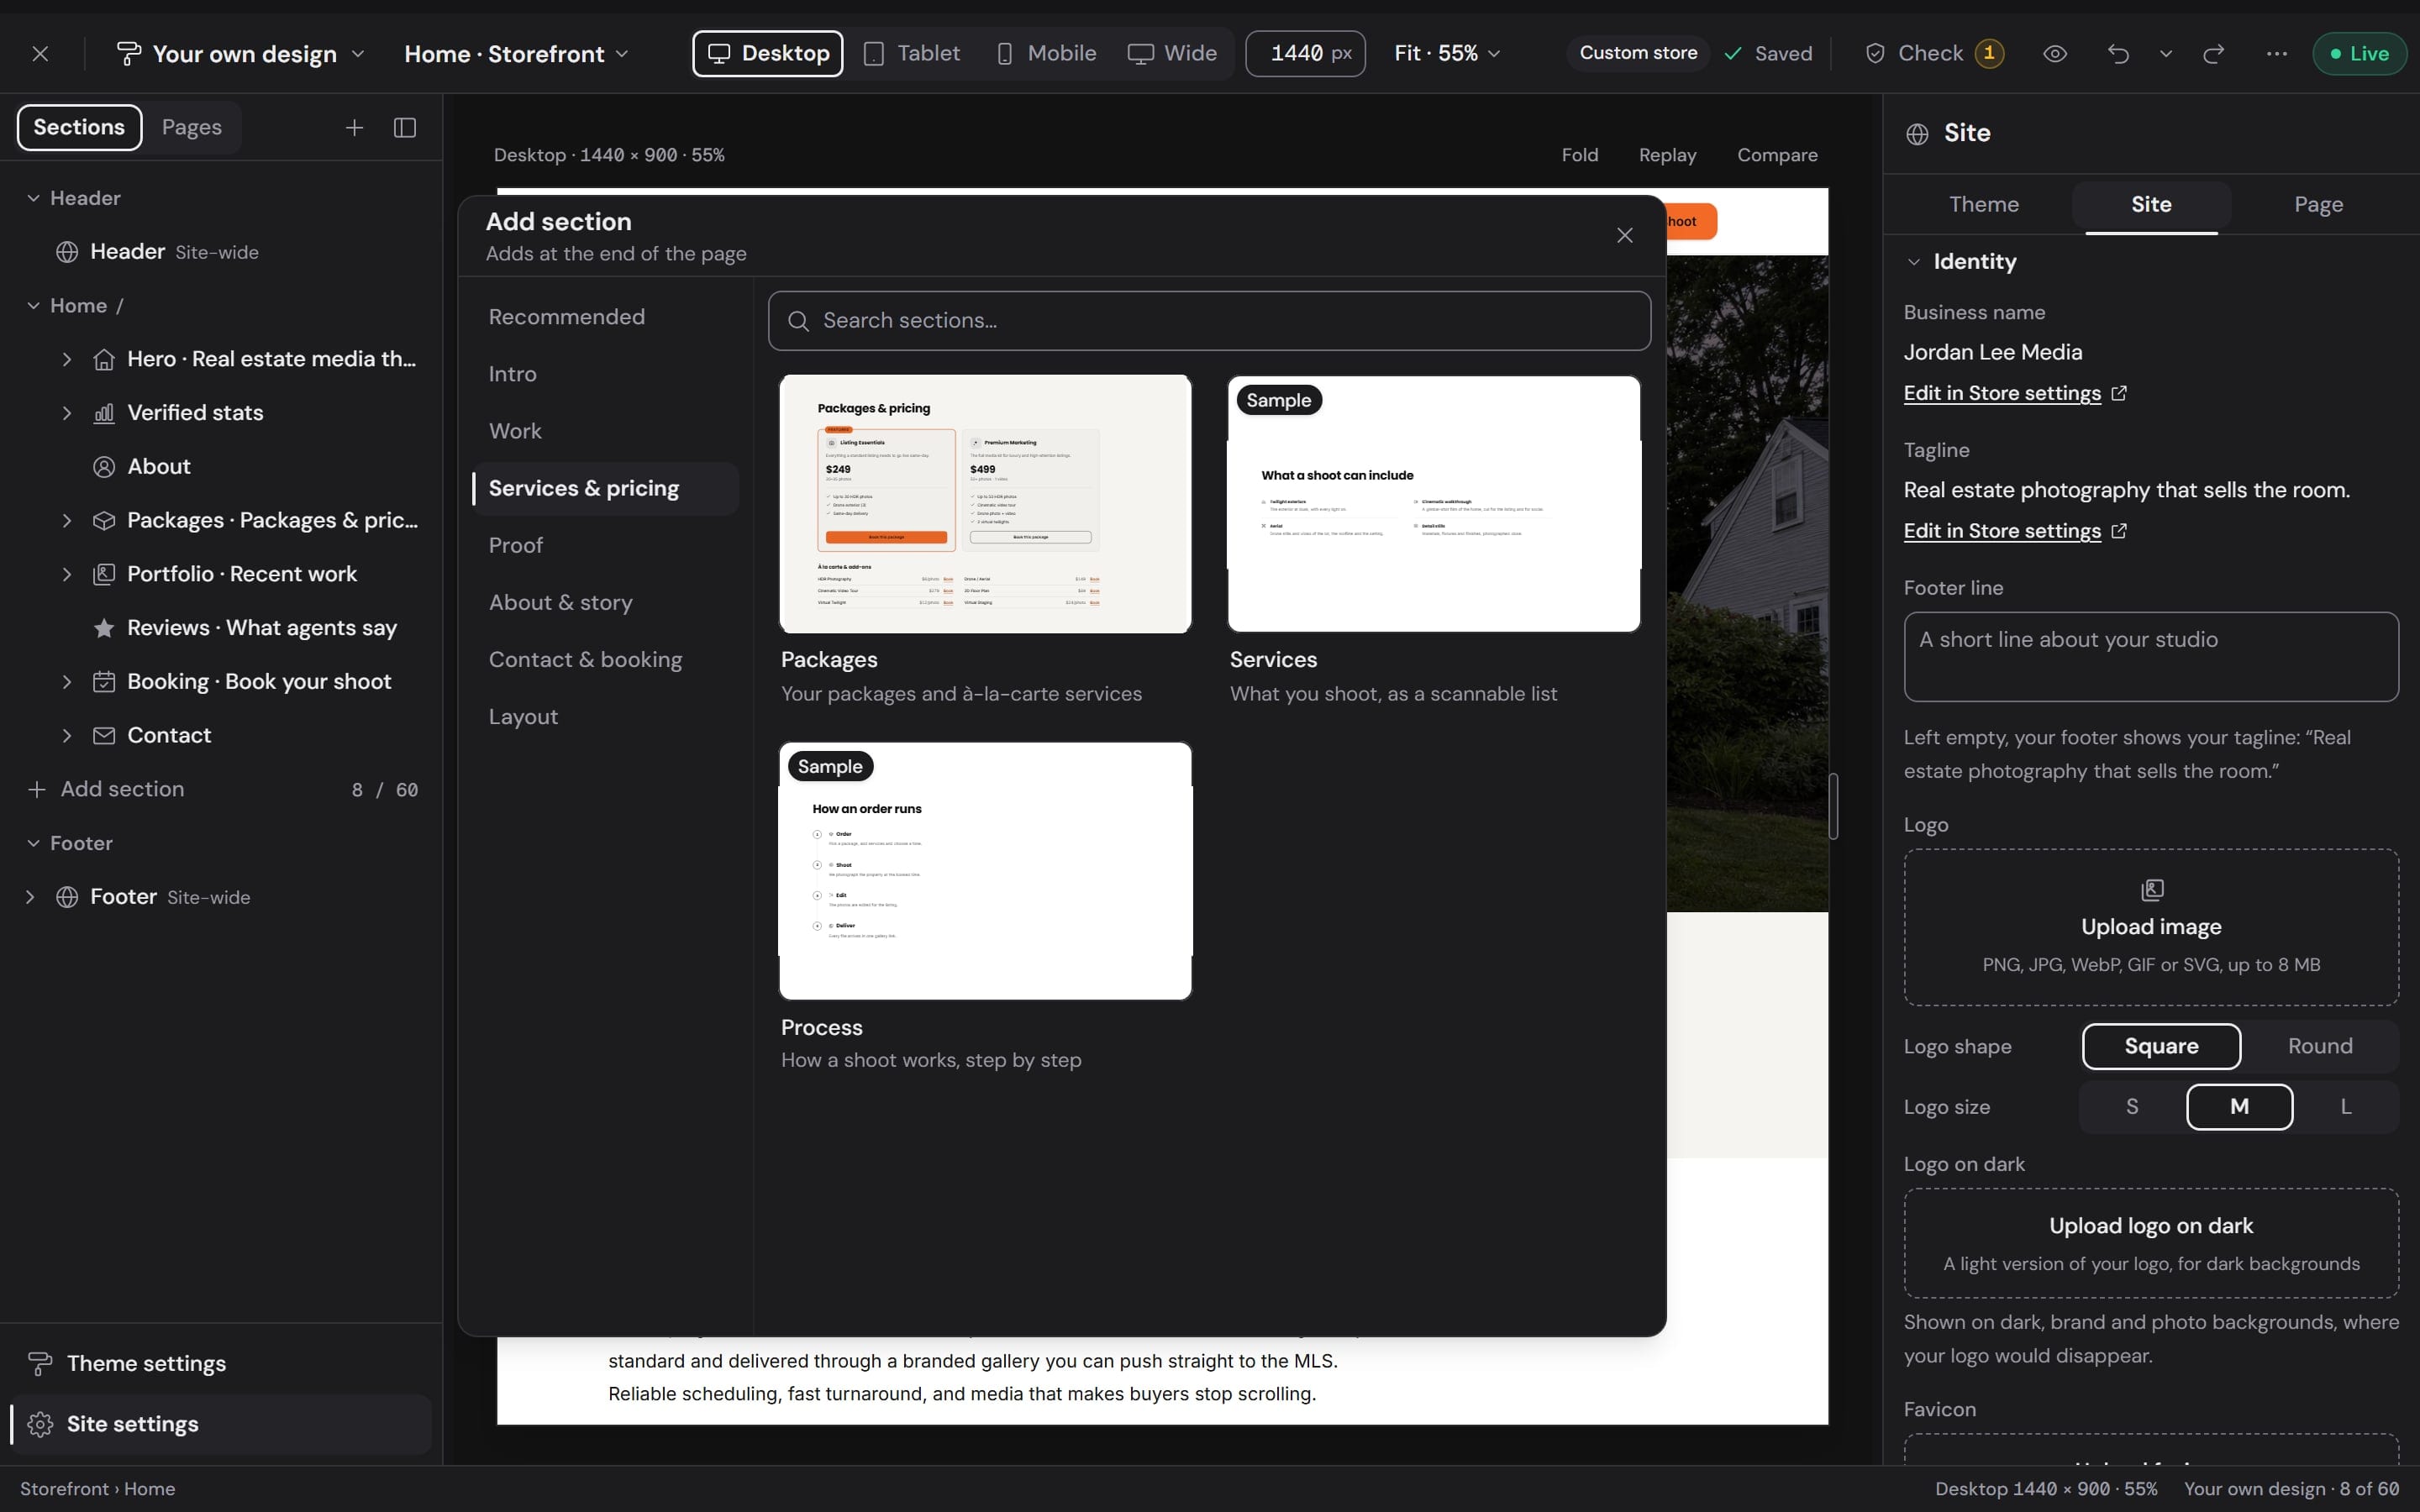Viewport: 2420px width, 1512px height.
Task: Click the envelope icon on the Contact row
Action: coord(104,736)
